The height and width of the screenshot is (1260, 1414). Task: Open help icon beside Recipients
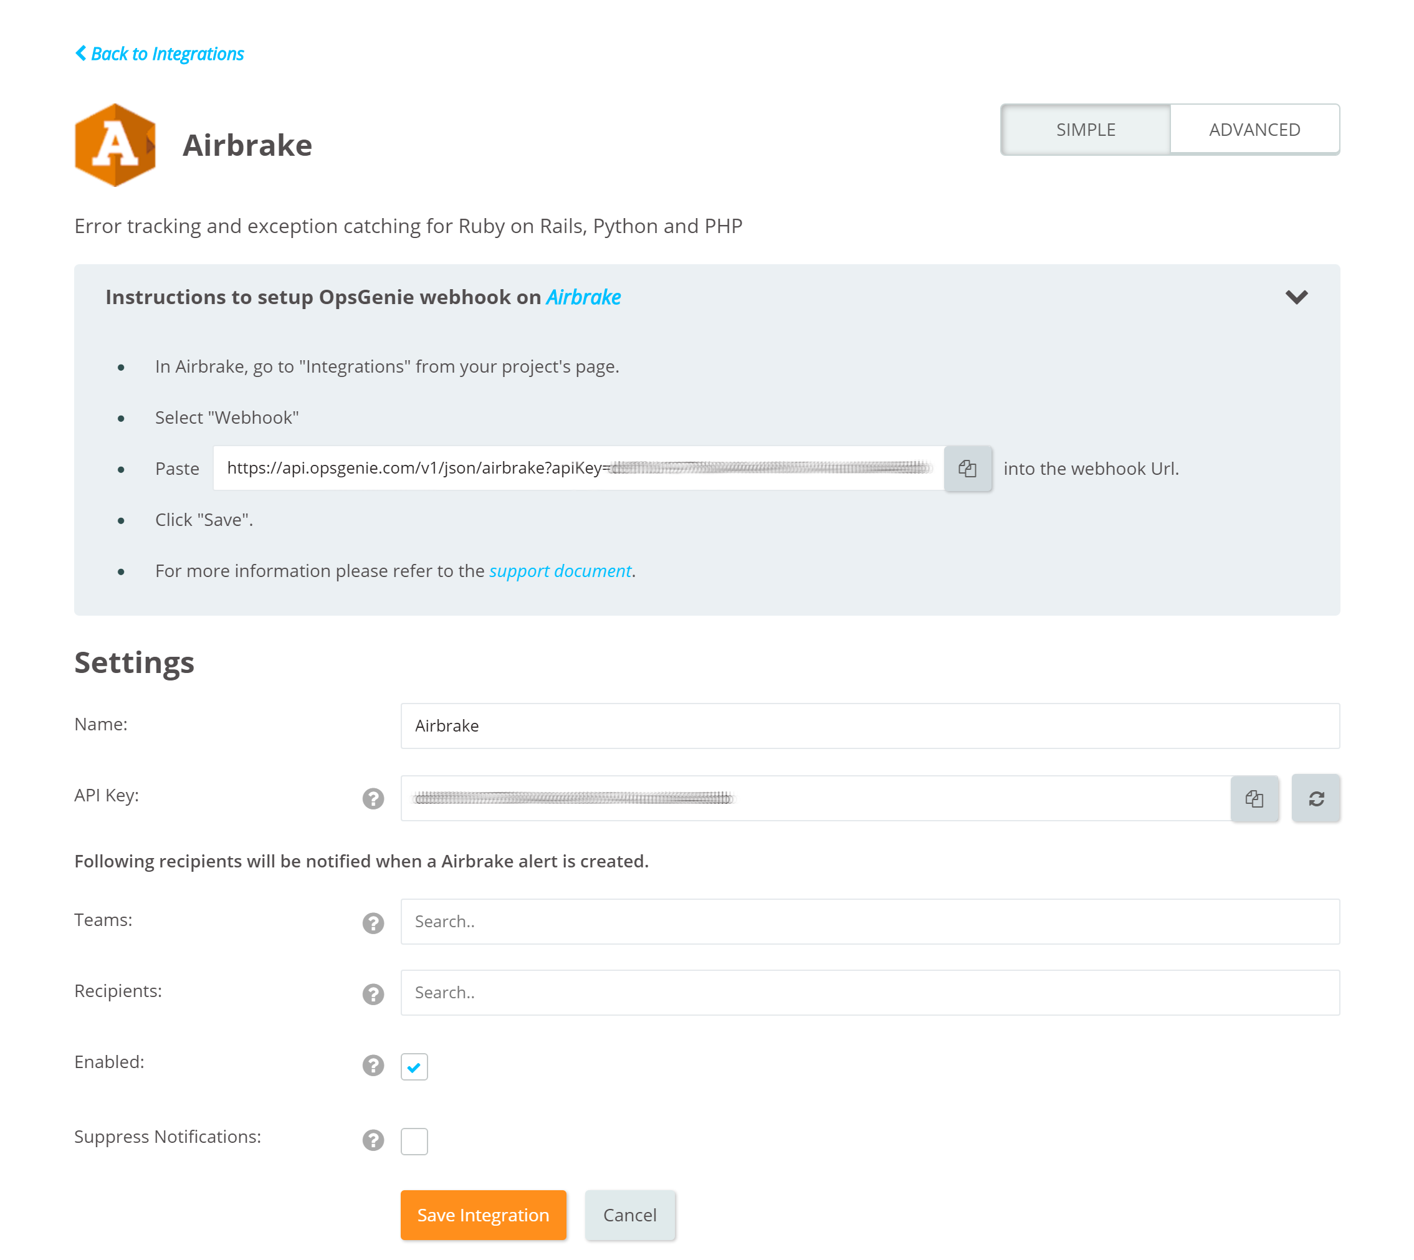[373, 994]
